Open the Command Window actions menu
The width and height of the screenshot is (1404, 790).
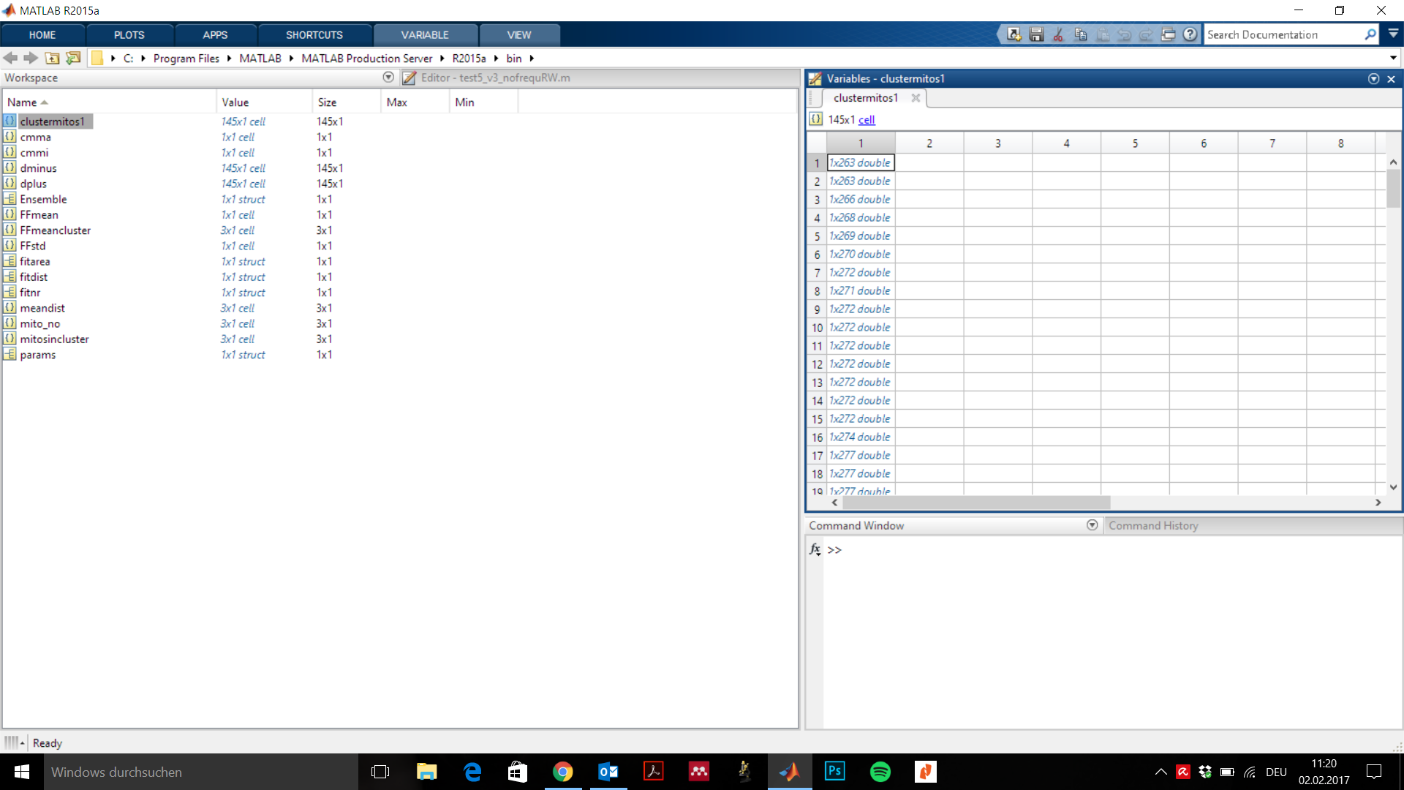click(1092, 525)
